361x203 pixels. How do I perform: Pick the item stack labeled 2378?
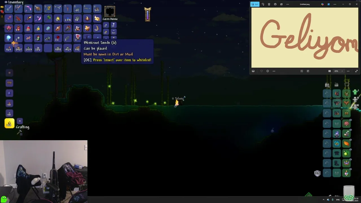[x=67, y=19]
